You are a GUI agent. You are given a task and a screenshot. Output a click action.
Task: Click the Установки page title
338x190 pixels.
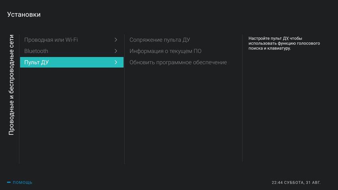[x=24, y=15]
